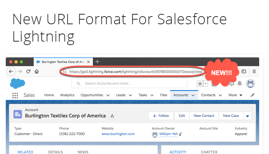The height and width of the screenshot is (154, 269).
Task: Open the More navigation dropdown
Action: [x=235, y=95]
